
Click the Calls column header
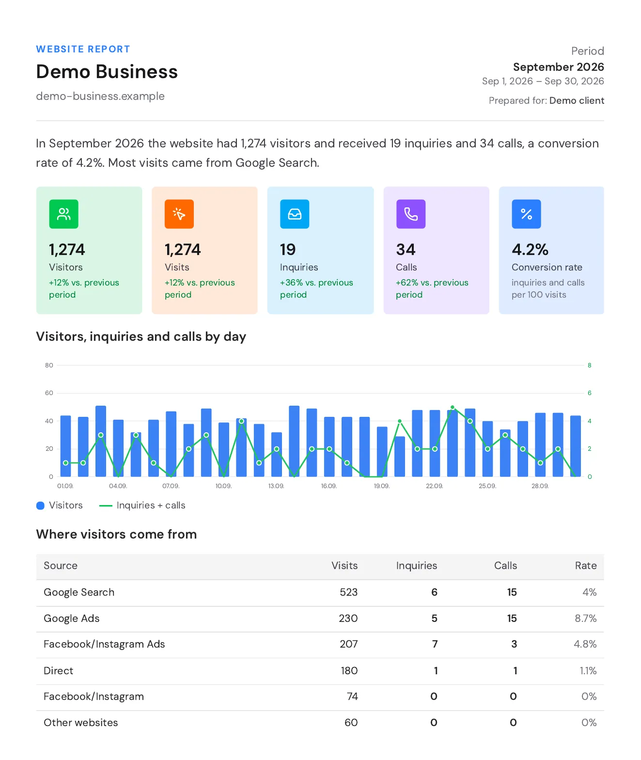click(x=505, y=566)
